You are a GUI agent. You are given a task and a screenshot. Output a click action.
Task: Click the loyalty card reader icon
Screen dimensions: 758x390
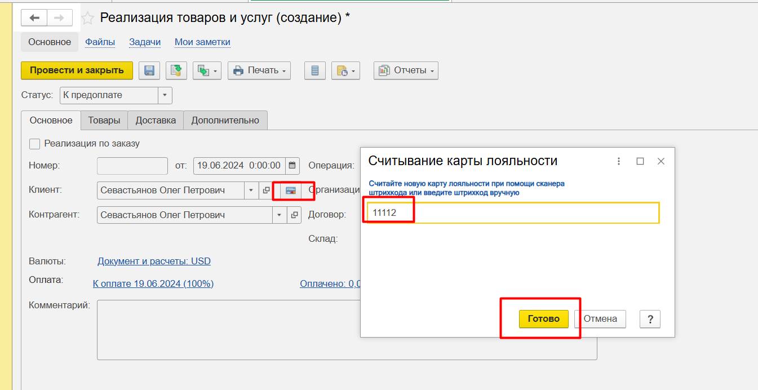pyautogui.click(x=291, y=190)
